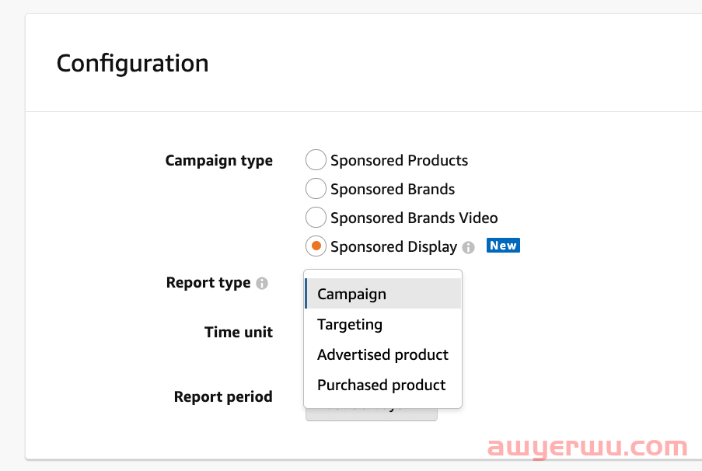This screenshot has width=702, height=471.
Task: Select Advertised product report type option
Action: pyautogui.click(x=382, y=354)
